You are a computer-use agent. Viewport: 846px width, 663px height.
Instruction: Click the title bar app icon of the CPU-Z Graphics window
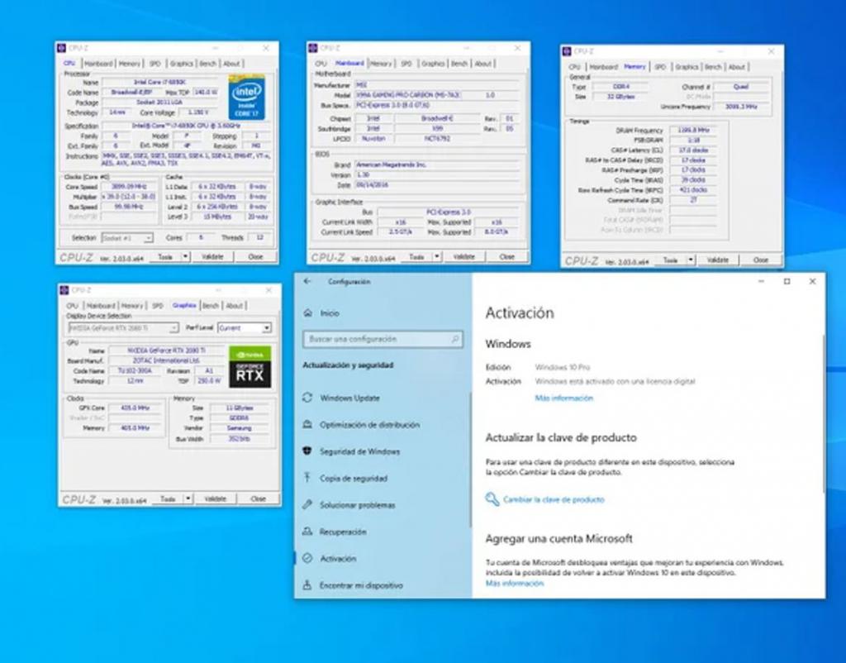pos(64,290)
